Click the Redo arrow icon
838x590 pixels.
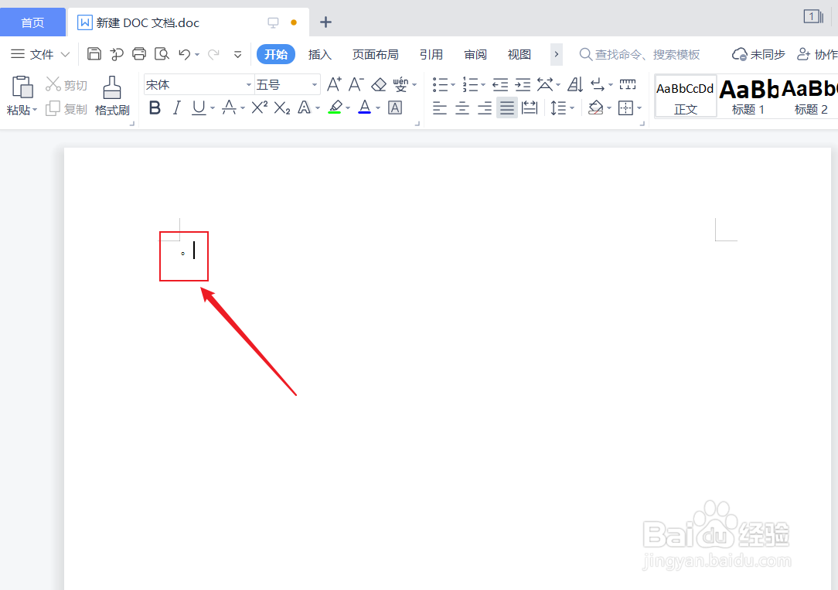coord(214,54)
